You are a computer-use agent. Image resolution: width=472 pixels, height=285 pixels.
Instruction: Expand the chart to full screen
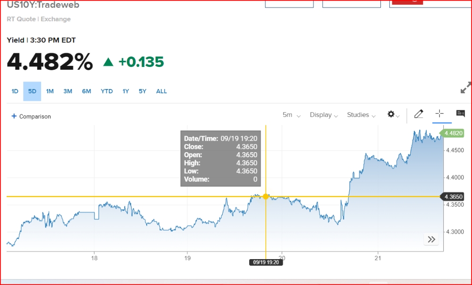(x=466, y=88)
